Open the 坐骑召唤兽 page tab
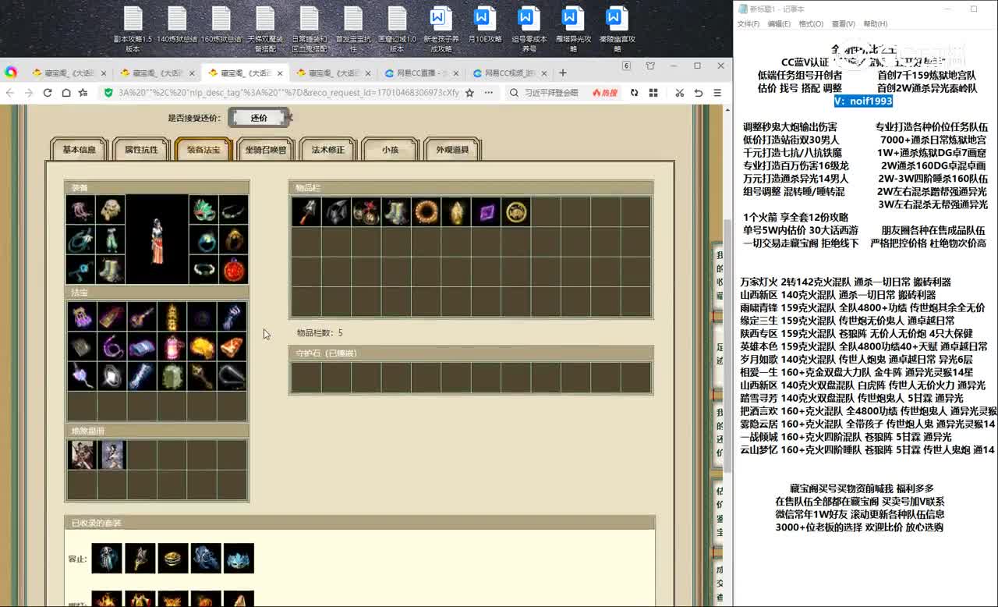The width and height of the screenshot is (998, 607). click(266, 150)
